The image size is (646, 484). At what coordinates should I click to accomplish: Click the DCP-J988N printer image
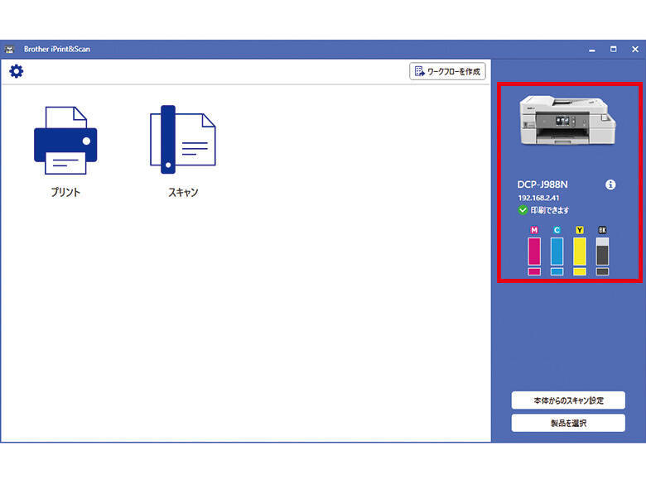(567, 120)
